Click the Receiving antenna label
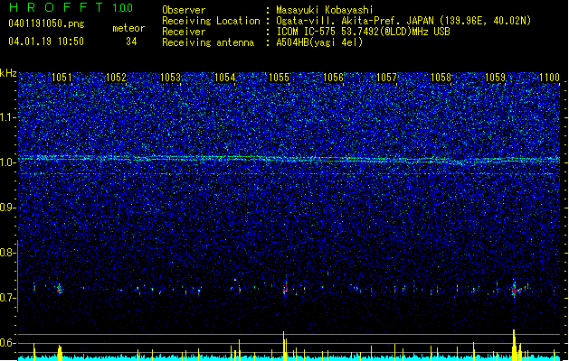The height and width of the screenshot is (361, 569). [208, 42]
